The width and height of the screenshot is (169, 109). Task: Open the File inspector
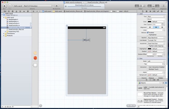click(143, 11)
